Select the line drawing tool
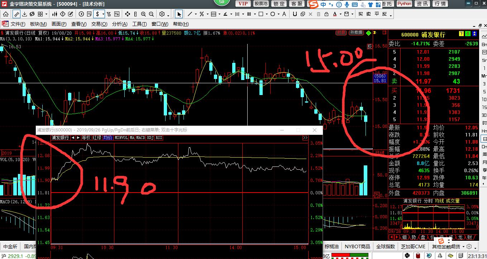This screenshot has width=487, height=259. pos(190,14)
